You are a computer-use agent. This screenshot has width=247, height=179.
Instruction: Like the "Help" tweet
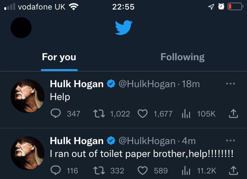[x=142, y=114]
